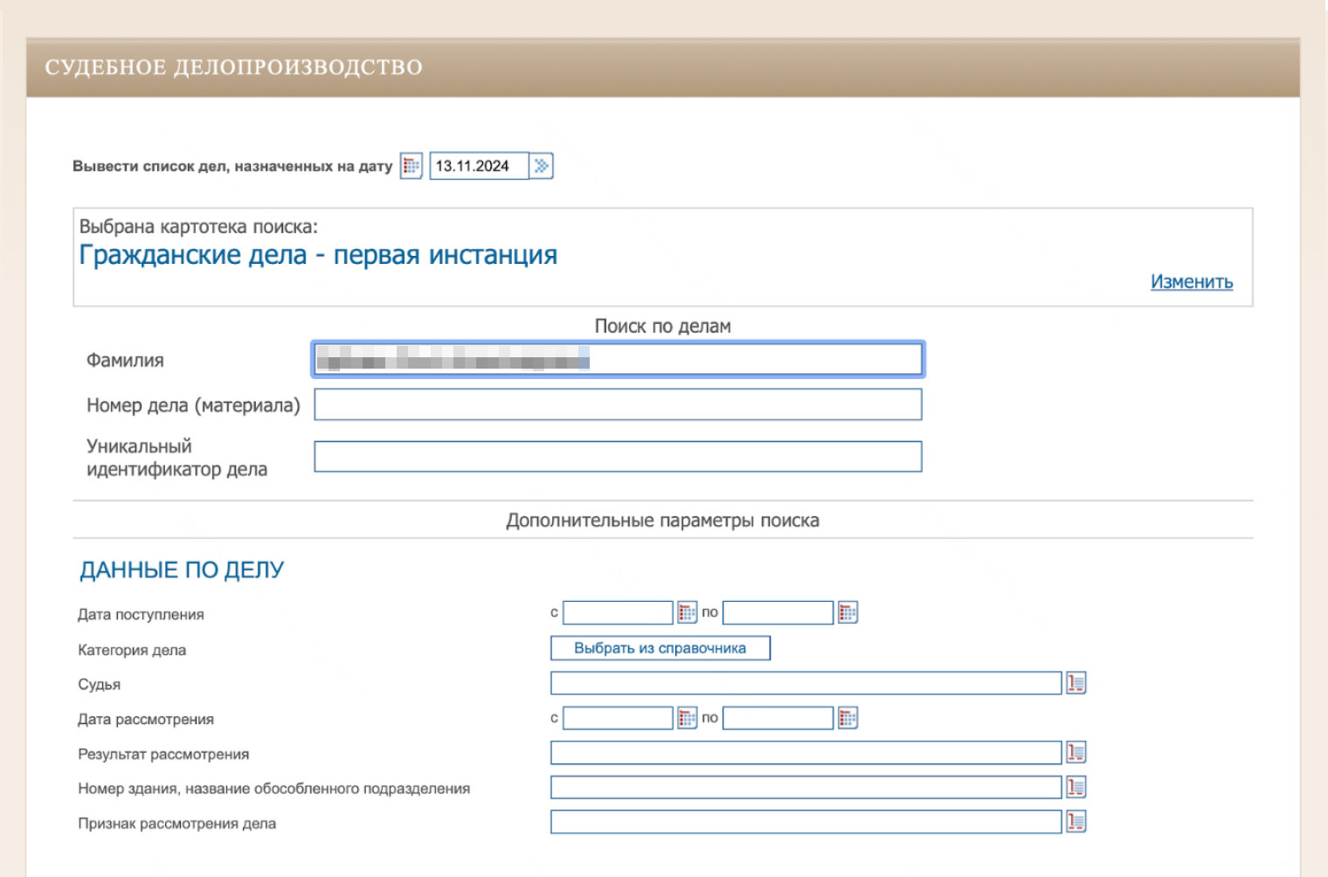Click the Дата рассмотрения 'с' date field
Screen dimensions: 1328x877
618,718
